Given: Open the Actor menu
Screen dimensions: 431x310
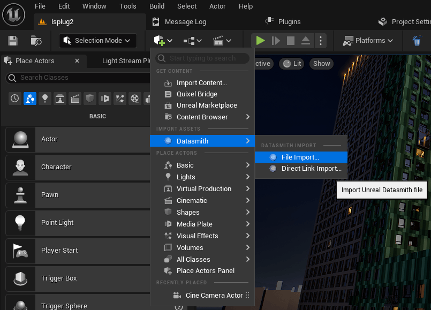Looking at the screenshot, I should coord(217,6).
